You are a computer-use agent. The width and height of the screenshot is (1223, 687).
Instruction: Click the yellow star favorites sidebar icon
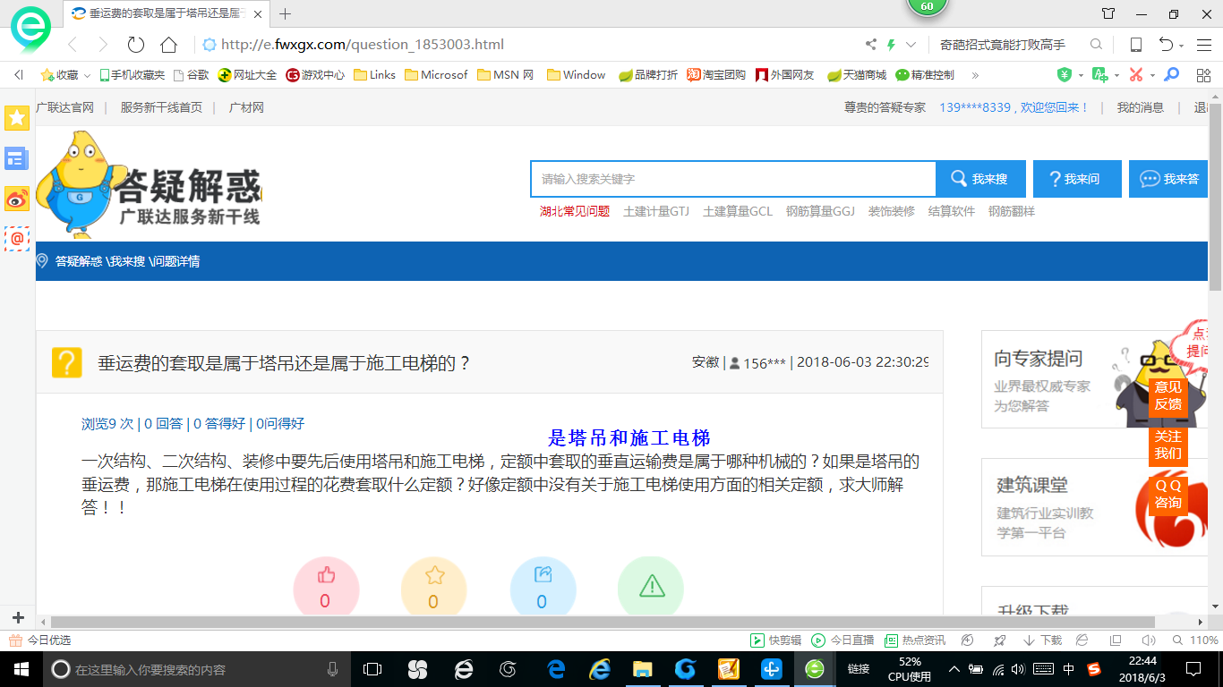17,117
